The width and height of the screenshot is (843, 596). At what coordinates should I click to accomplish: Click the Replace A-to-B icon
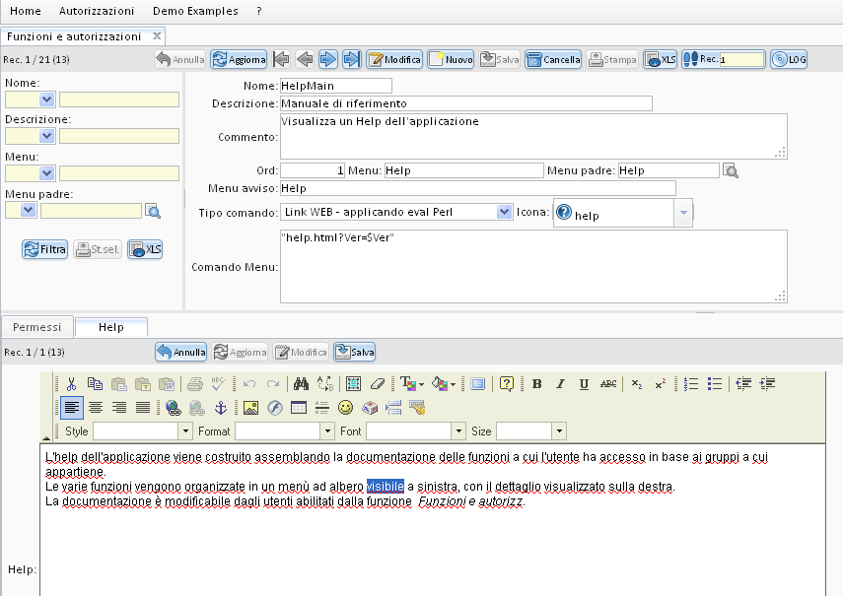pyautogui.click(x=325, y=384)
